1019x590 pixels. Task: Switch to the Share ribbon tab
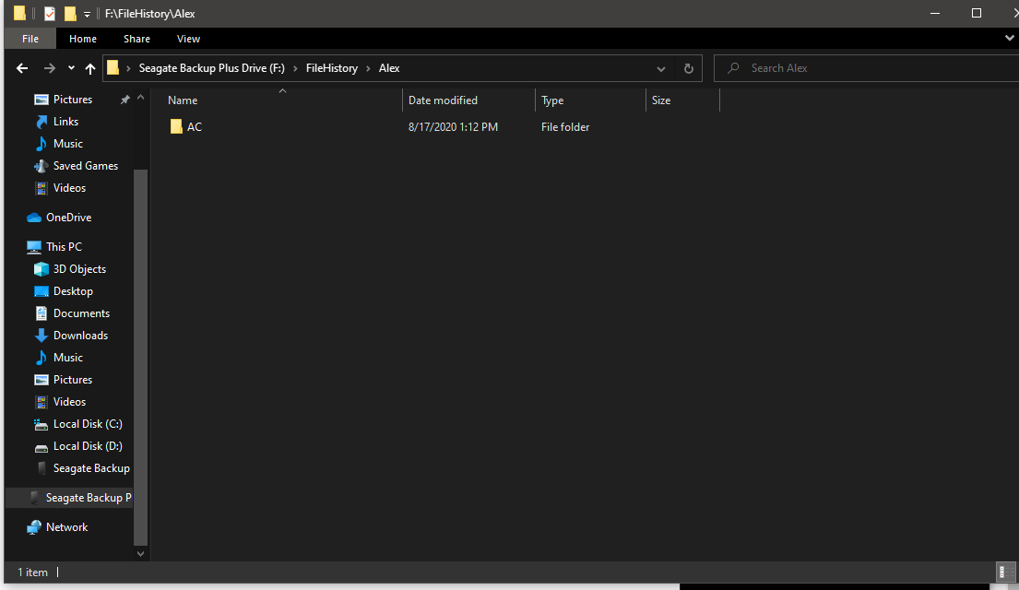136,39
